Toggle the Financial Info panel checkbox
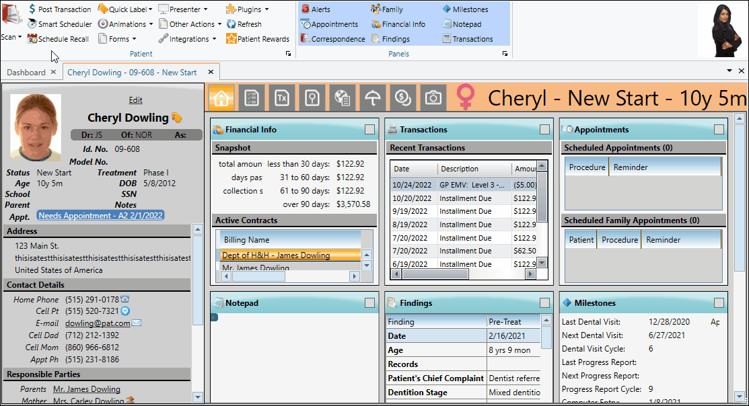This screenshot has height=406, width=749. [369, 130]
